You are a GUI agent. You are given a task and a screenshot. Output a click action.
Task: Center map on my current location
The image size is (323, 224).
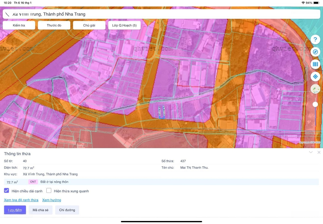(315, 77)
